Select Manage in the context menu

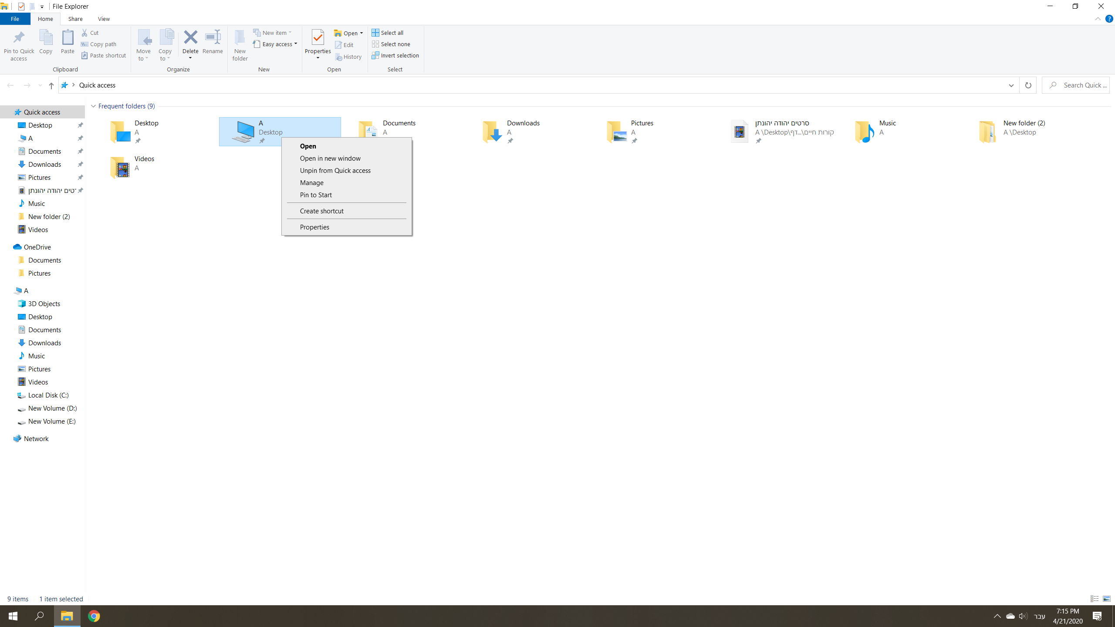pyautogui.click(x=346, y=183)
